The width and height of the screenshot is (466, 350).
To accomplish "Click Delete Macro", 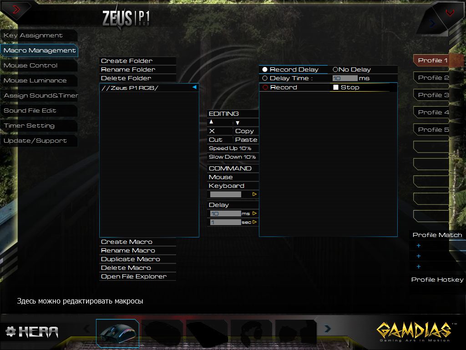I will coord(137,268).
